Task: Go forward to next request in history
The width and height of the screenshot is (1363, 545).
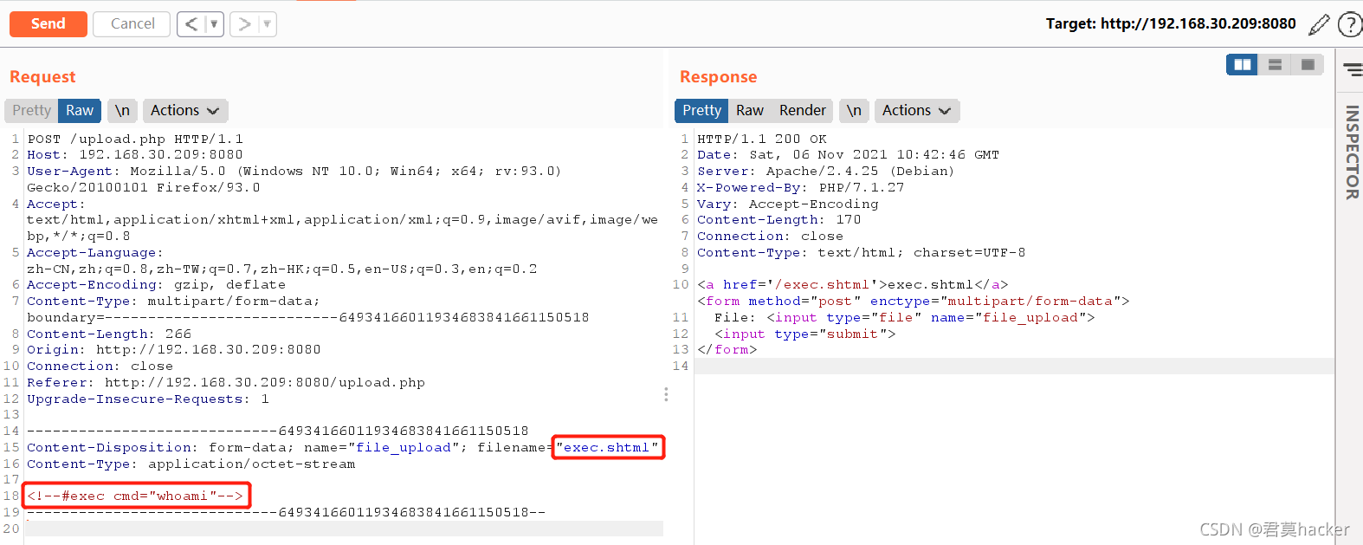Action: pyautogui.click(x=244, y=24)
